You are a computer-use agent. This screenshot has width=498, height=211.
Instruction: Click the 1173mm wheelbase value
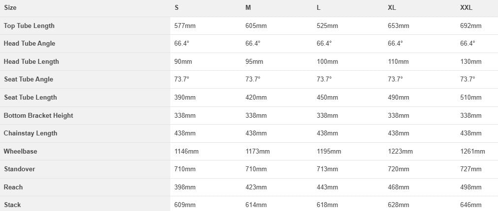point(258,151)
